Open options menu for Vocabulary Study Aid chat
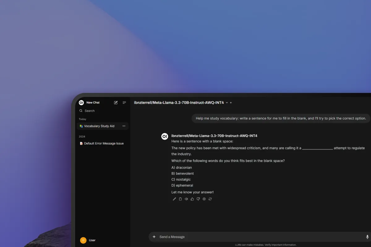This screenshot has width=371, height=247. 124,126
